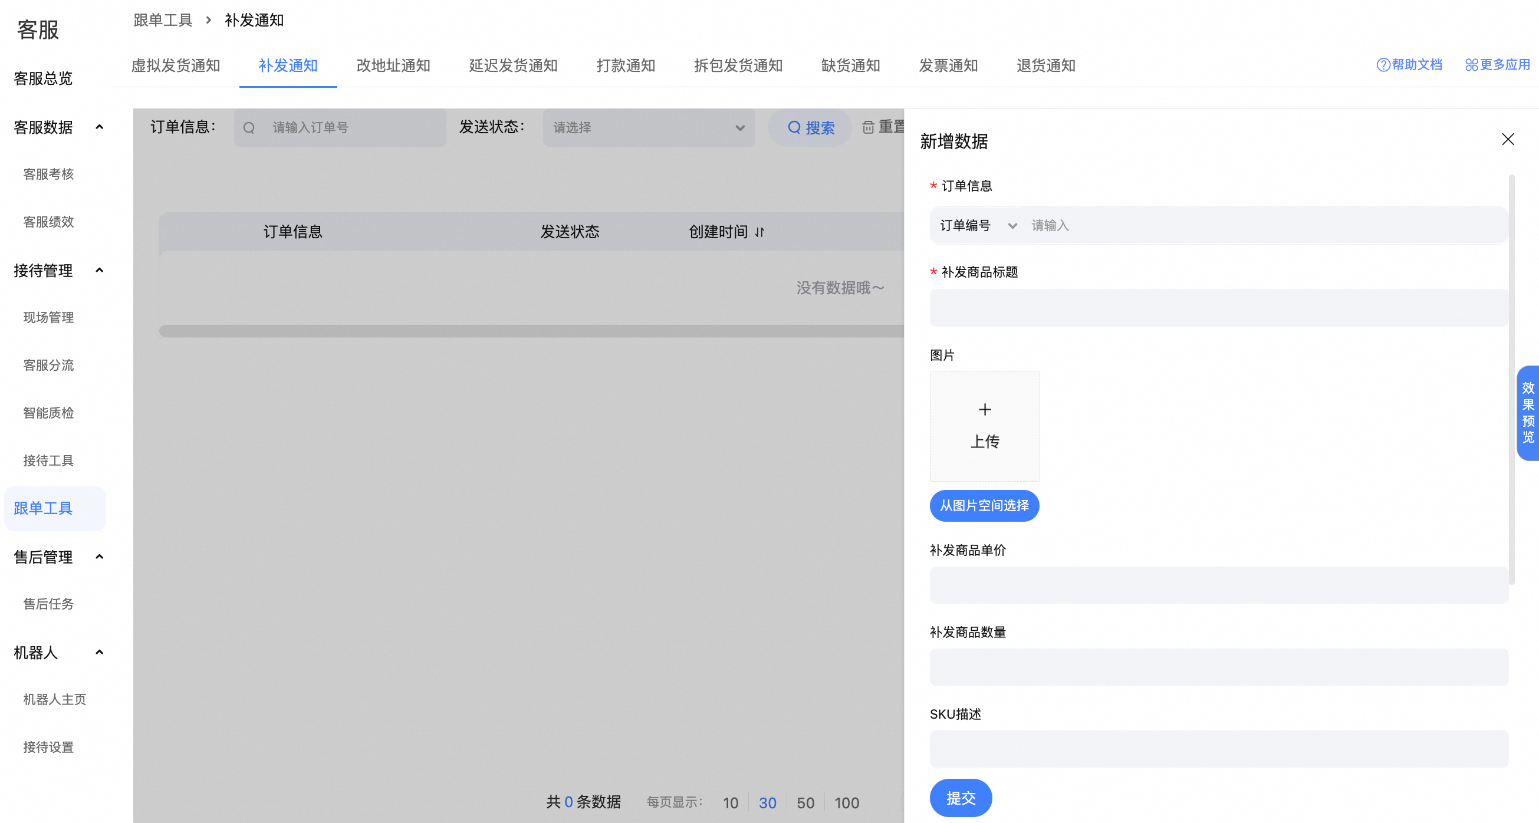The height and width of the screenshot is (823, 1539).
Task: Click the 补发商品单价 input field
Action: [x=1219, y=585]
